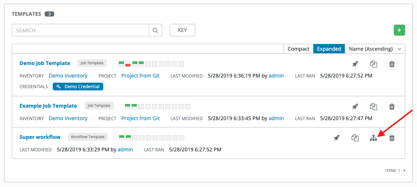Open the Demo Job Template link

45,63
